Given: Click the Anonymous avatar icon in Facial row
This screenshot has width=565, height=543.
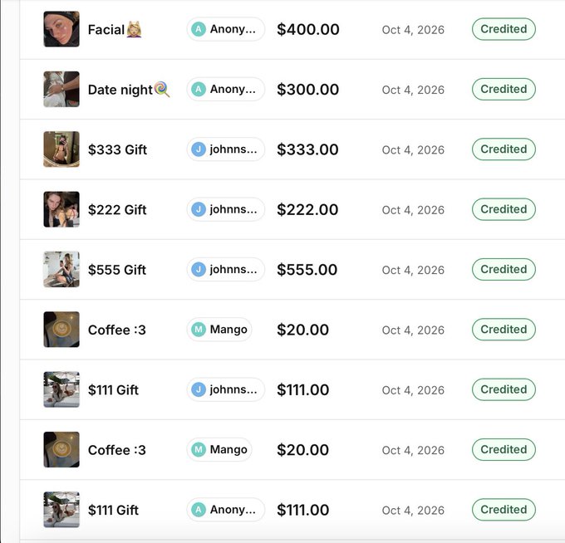Looking at the screenshot, I should (x=199, y=29).
